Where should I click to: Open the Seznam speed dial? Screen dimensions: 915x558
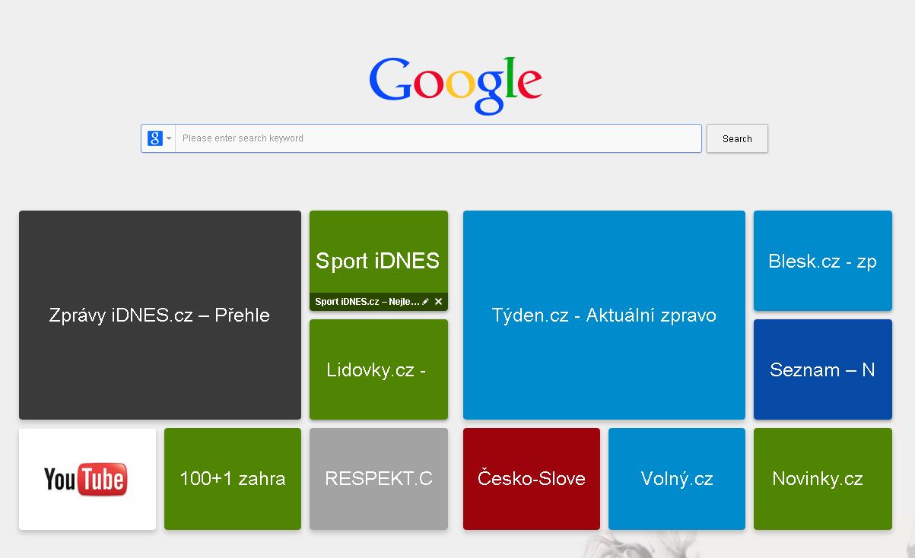click(x=822, y=369)
